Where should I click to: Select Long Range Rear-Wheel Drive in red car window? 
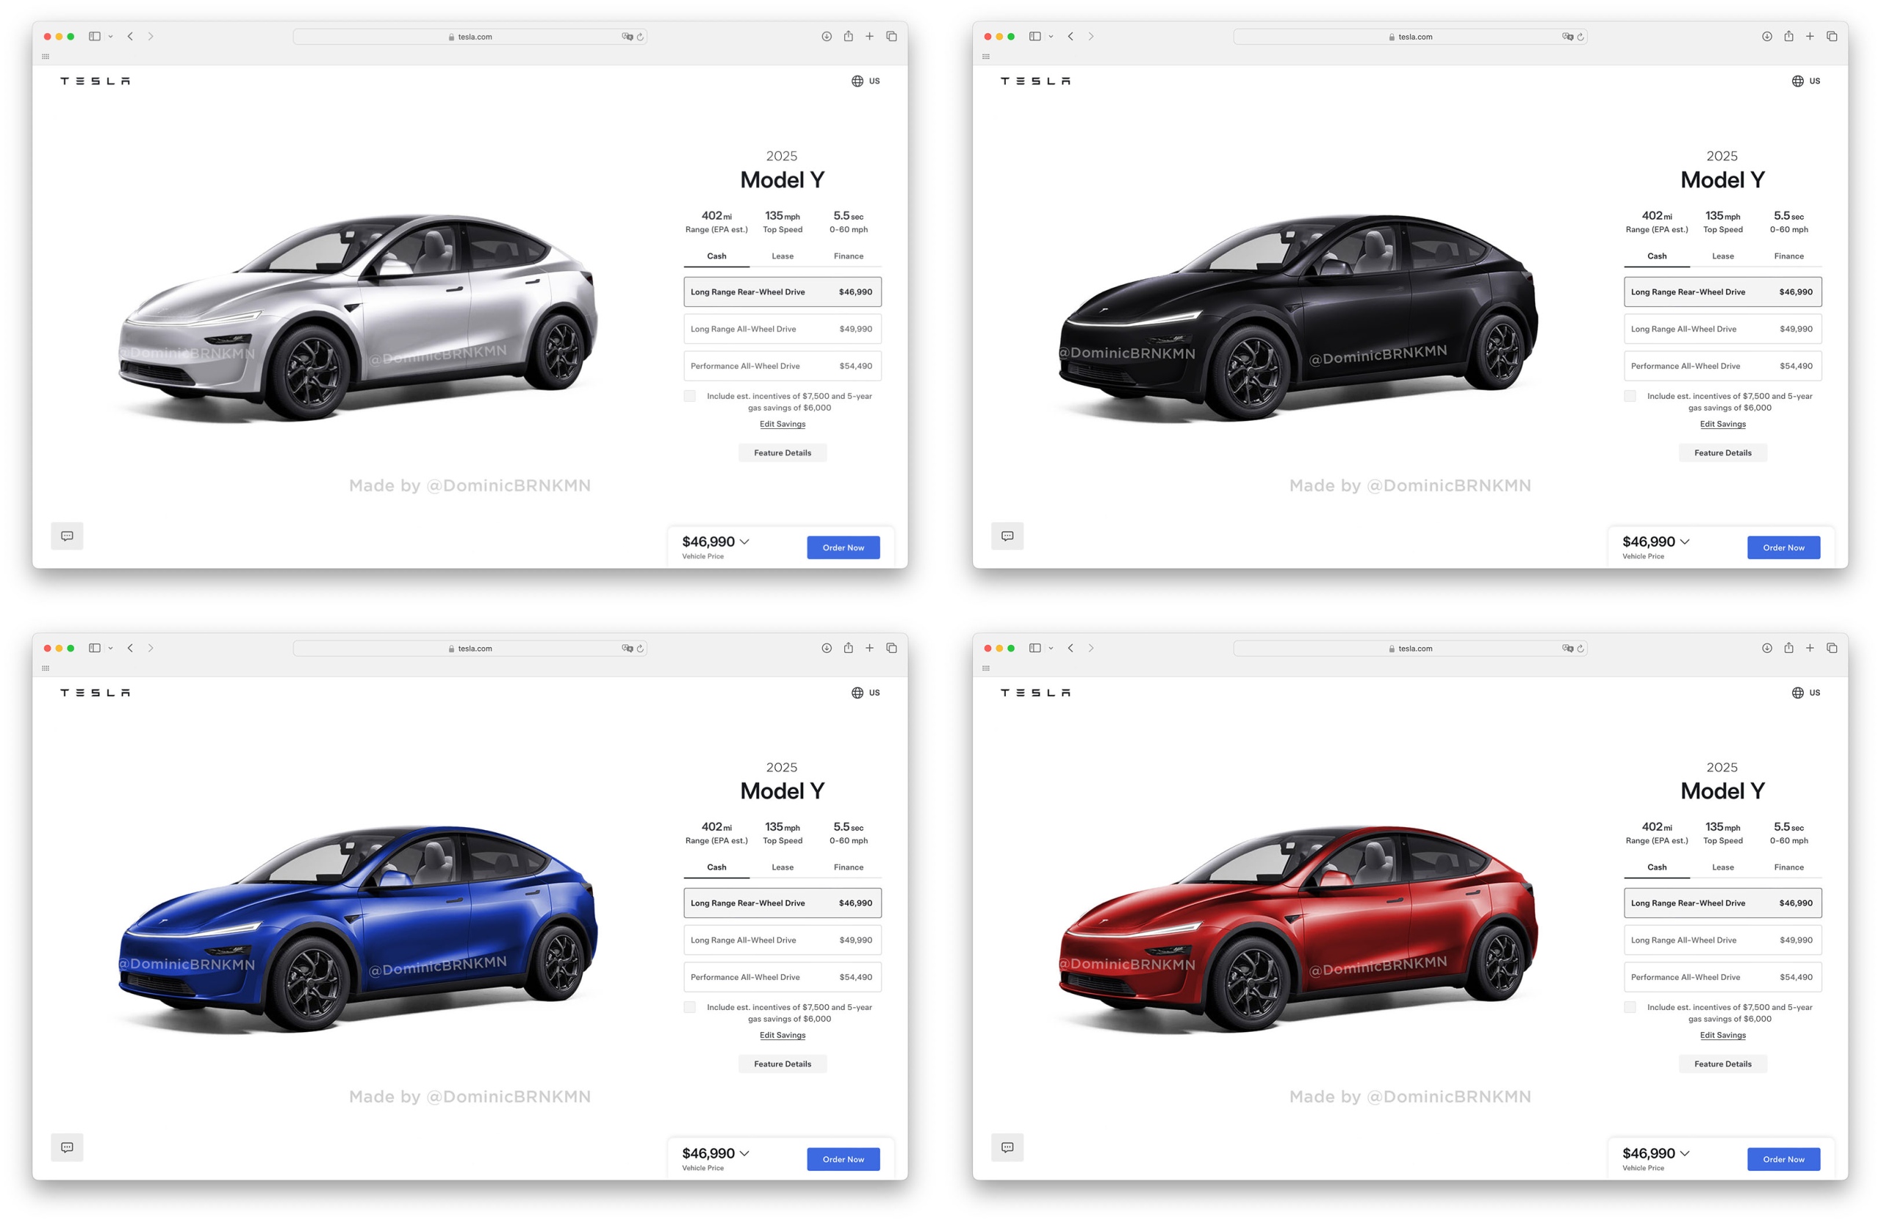(1723, 903)
